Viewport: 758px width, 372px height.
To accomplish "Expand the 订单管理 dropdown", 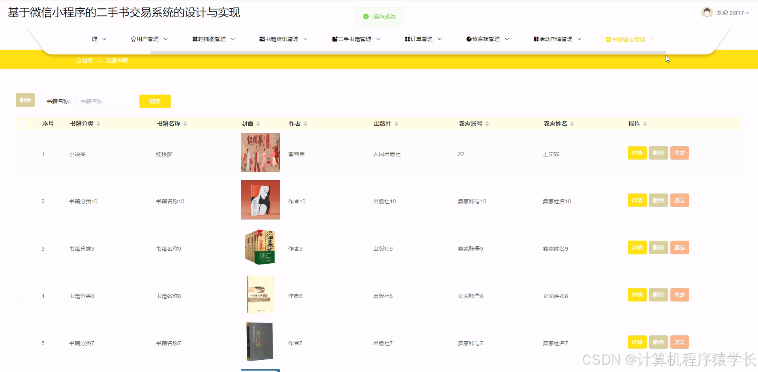I will point(422,39).
